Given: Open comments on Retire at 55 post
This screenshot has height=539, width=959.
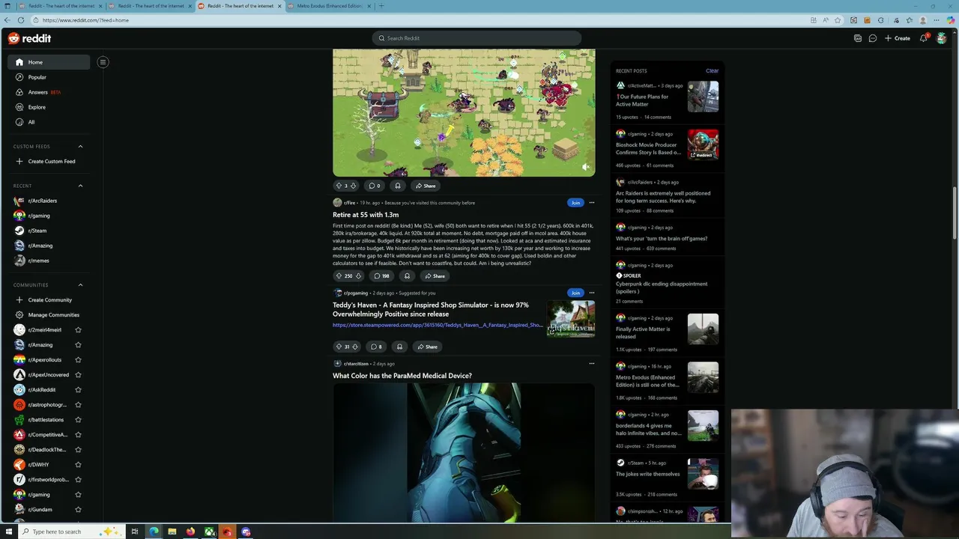Looking at the screenshot, I should (x=382, y=275).
